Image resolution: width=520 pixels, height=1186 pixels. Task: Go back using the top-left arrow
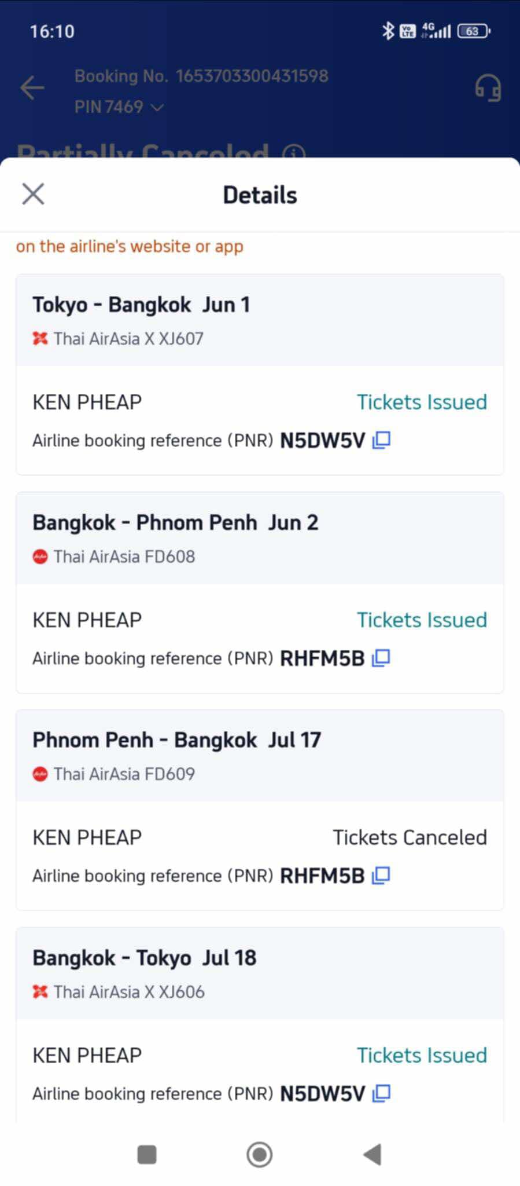click(x=32, y=88)
